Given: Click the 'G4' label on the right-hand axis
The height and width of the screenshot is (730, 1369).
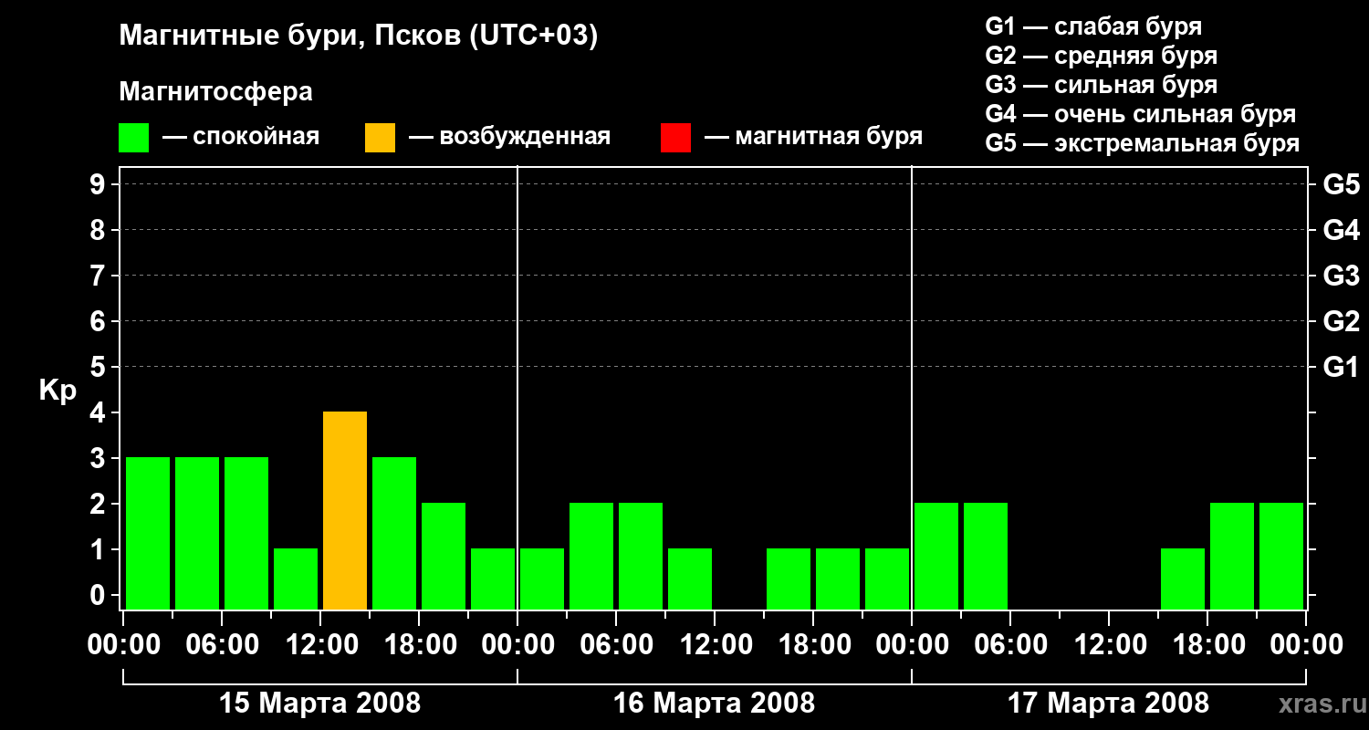Looking at the screenshot, I should click(1341, 230).
